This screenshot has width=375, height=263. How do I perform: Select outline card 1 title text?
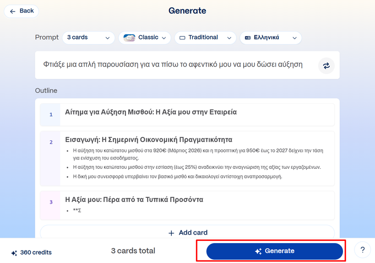151,112
